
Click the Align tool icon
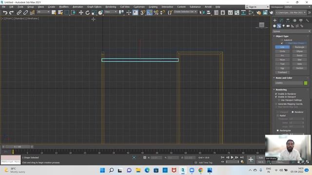[x=209, y=13]
